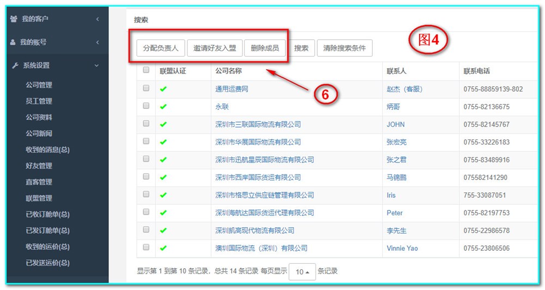The image size is (545, 290).
Task: Open the 深圳市三联国际物流有限公司 link
Action: click(x=258, y=124)
